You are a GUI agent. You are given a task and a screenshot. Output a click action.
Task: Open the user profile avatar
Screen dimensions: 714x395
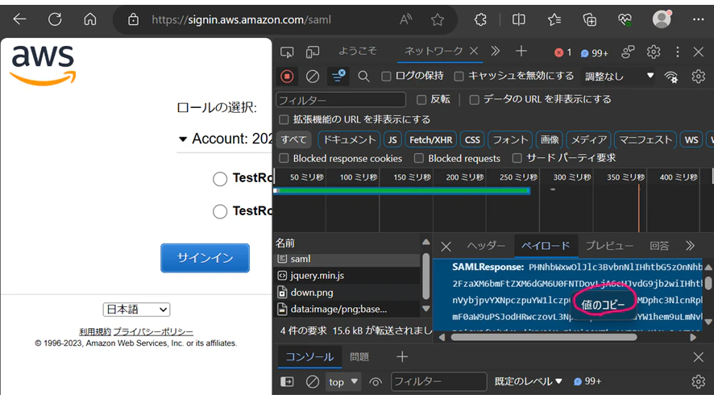(x=662, y=19)
